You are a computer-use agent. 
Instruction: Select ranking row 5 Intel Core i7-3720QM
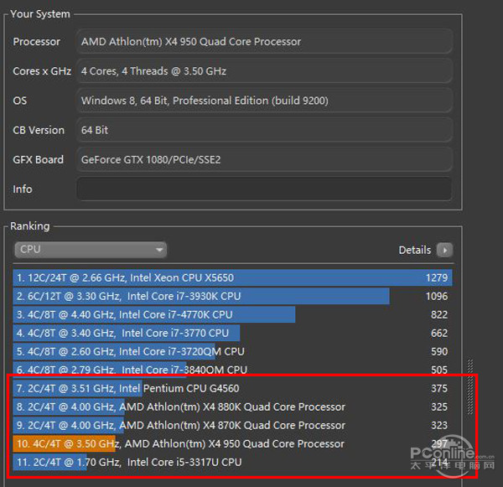232,351
